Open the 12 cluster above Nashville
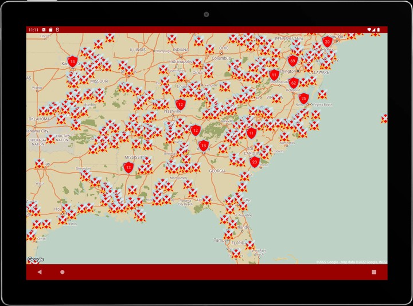413x306 pixels. (x=181, y=104)
